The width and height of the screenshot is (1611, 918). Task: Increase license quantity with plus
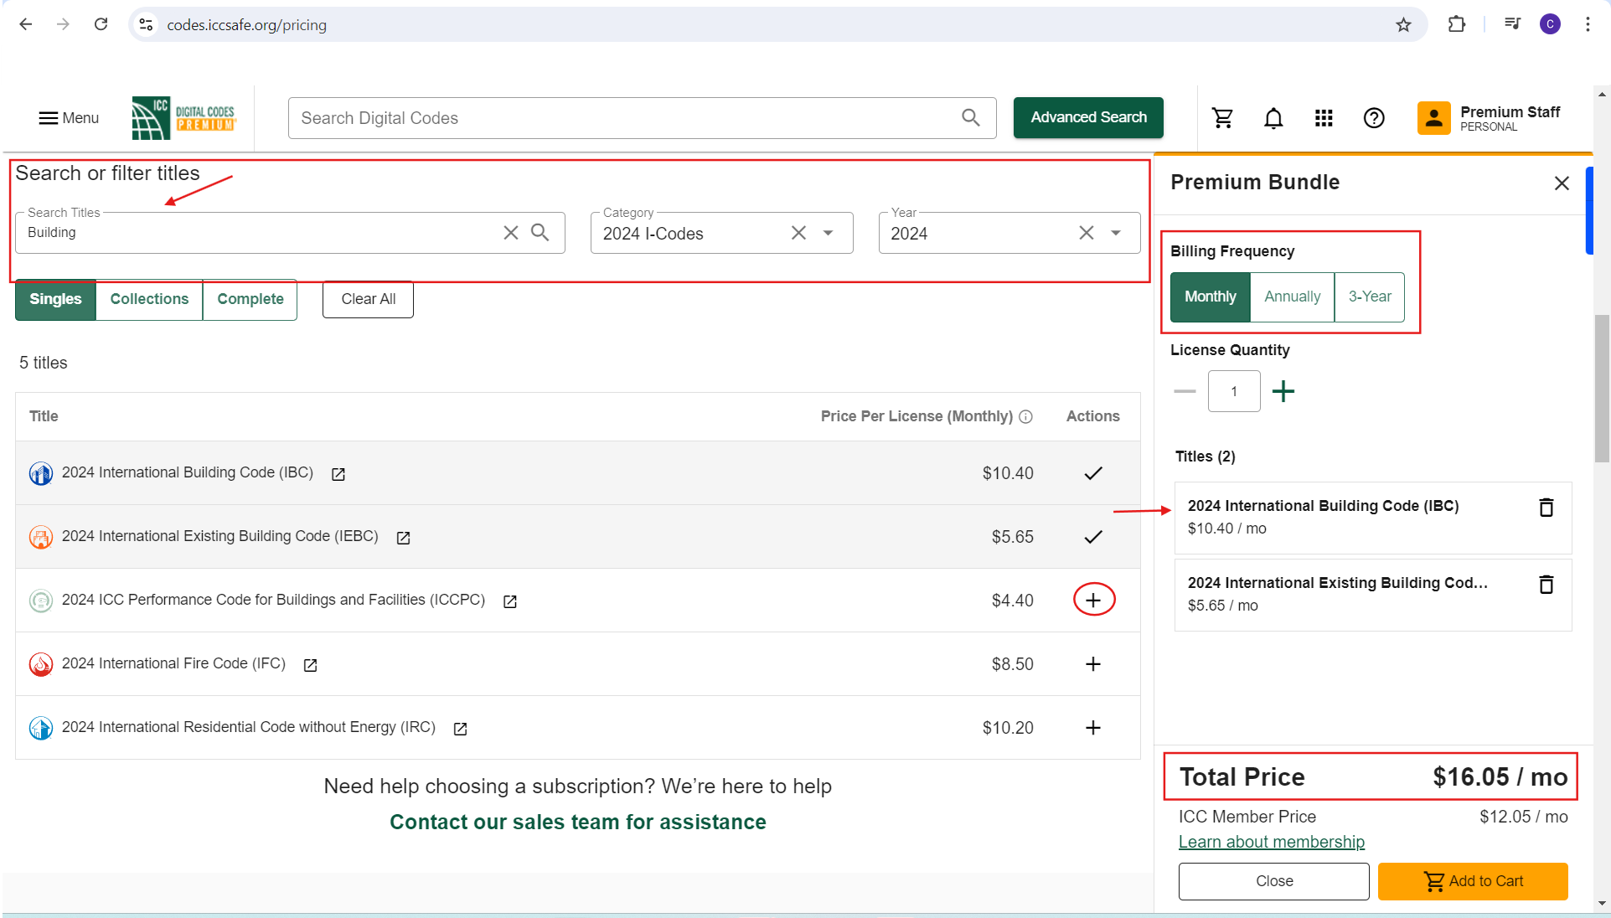[x=1283, y=391]
